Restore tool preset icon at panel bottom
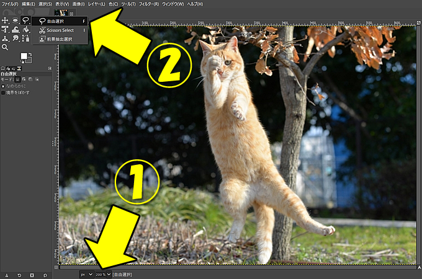This screenshot has width=422, height=279. [x=19, y=275]
